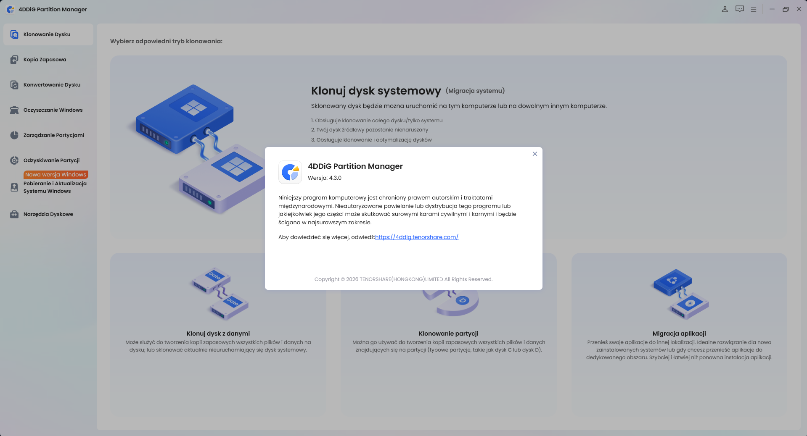The image size is (807, 436).
Task: Click the Klonowanie Dysku sidebar icon
Action: click(x=14, y=34)
